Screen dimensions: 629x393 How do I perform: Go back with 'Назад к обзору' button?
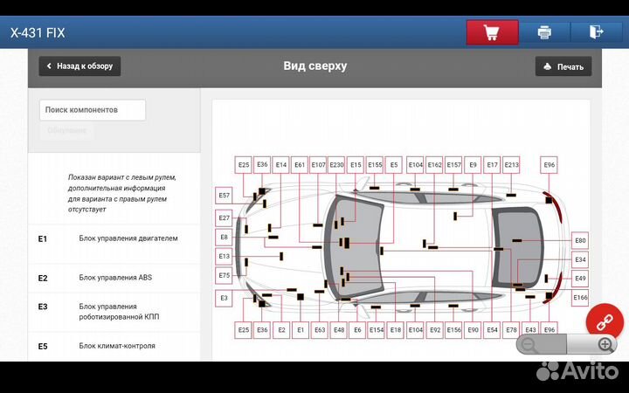[79, 66]
